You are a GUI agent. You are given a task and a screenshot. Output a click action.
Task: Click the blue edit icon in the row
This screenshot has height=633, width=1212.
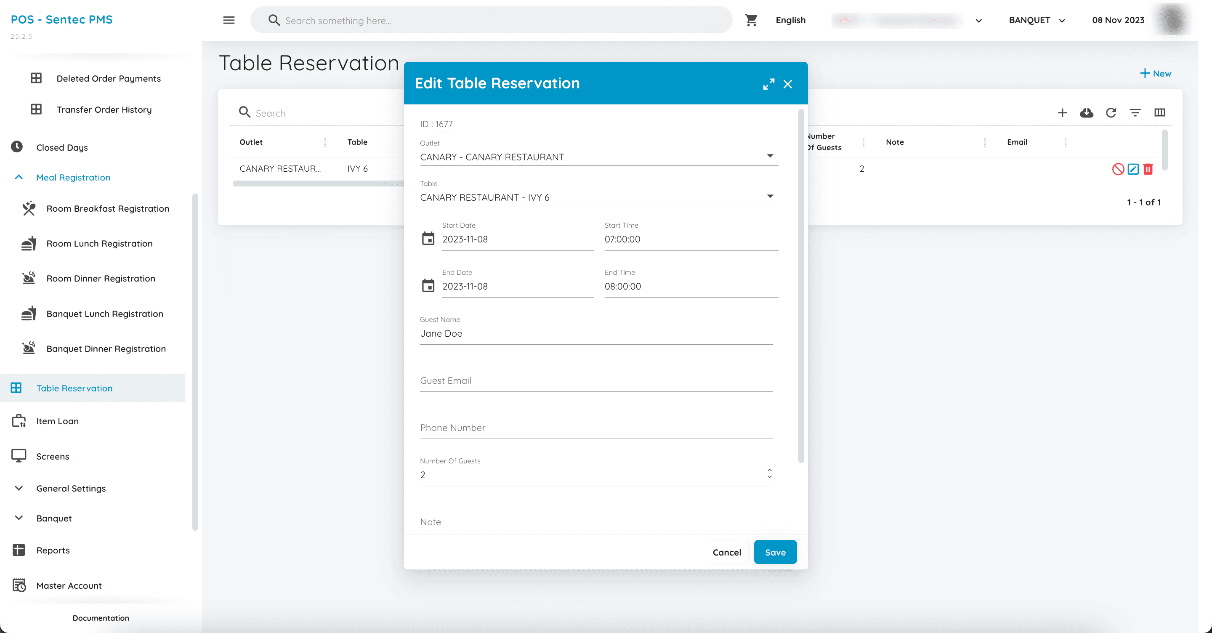1133,169
